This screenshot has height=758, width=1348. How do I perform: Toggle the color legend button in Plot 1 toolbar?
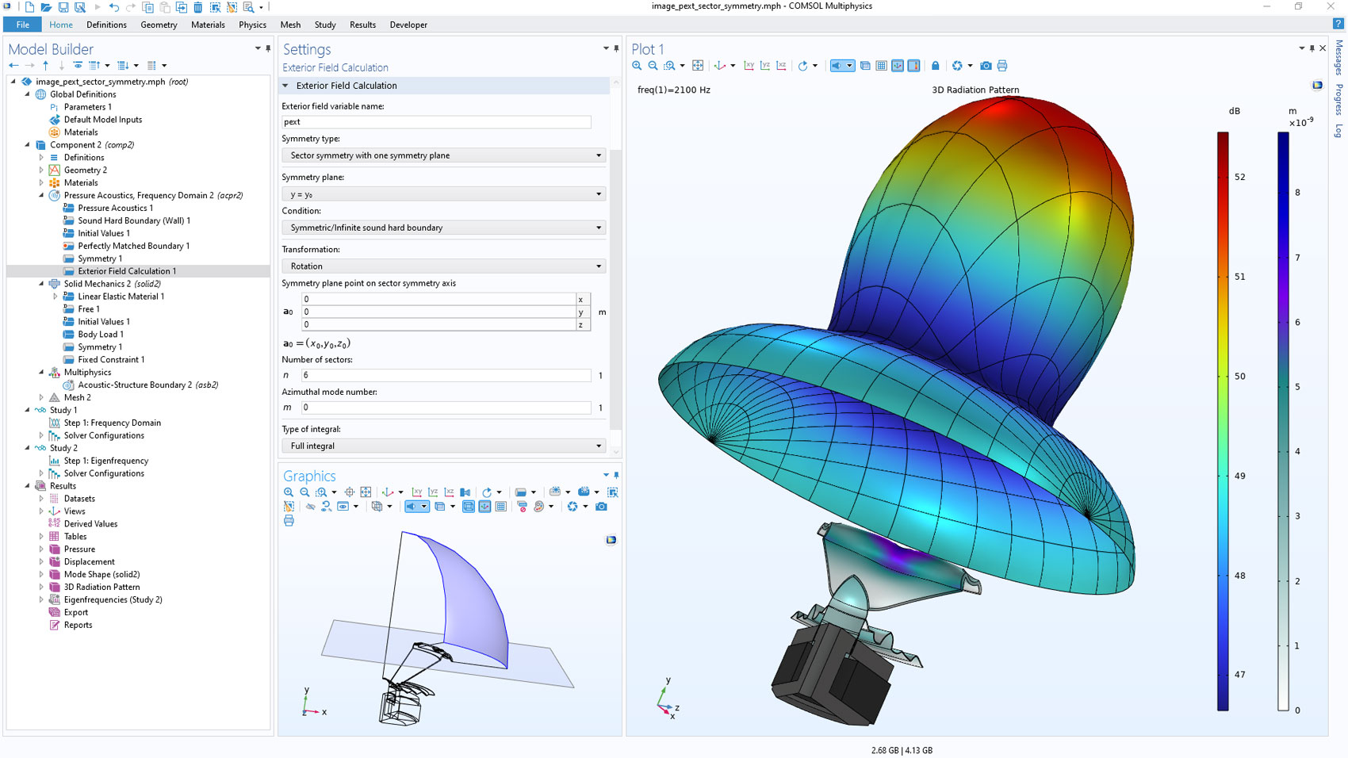click(913, 66)
